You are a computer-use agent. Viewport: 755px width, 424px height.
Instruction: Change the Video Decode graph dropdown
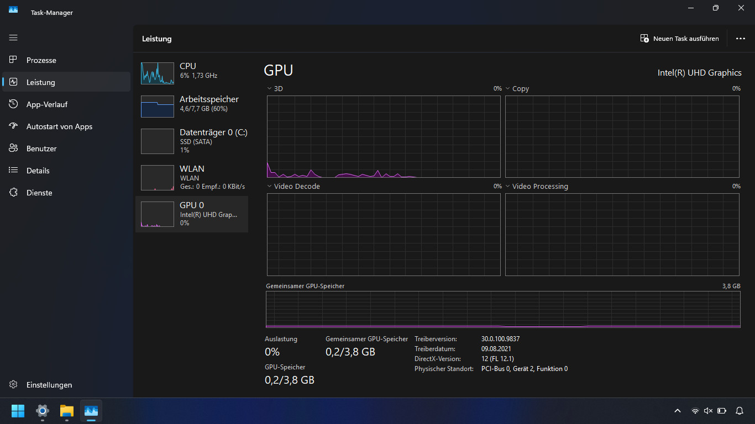(269, 186)
